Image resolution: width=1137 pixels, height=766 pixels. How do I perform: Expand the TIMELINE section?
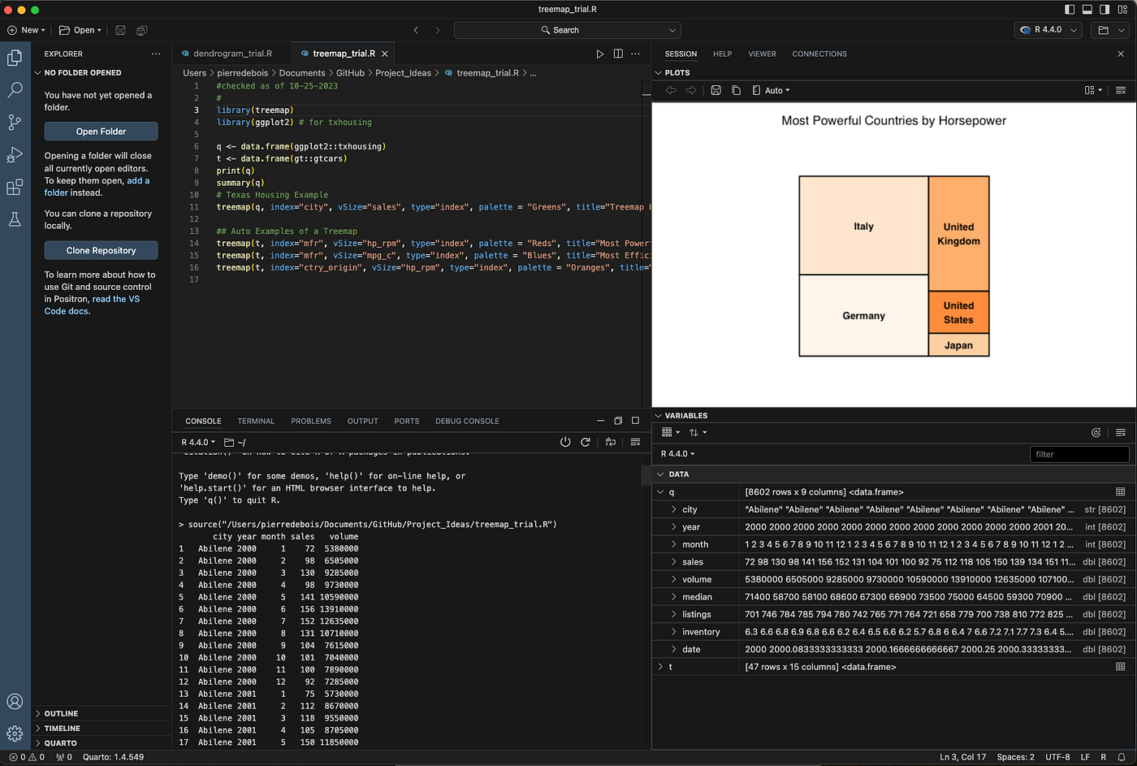click(63, 728)
